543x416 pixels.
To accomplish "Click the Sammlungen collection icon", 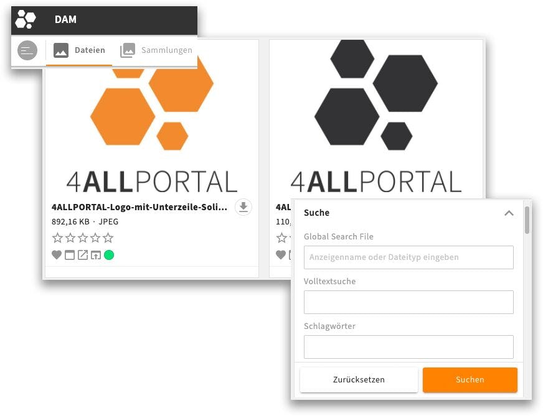I will coord(128,50).
